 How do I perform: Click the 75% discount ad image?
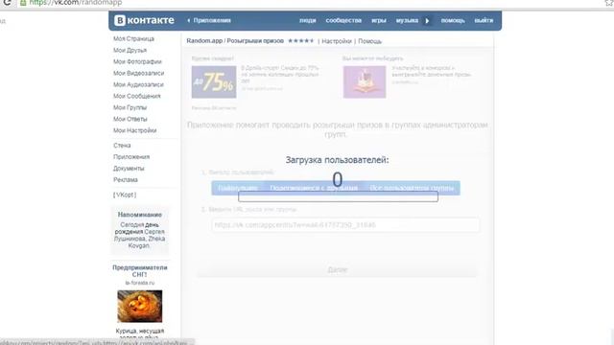tap(214, 81)
